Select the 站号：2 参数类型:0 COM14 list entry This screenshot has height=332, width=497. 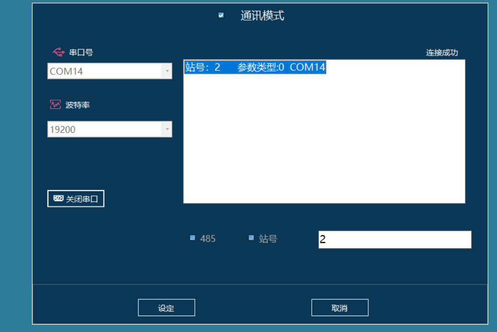point(255,68)
